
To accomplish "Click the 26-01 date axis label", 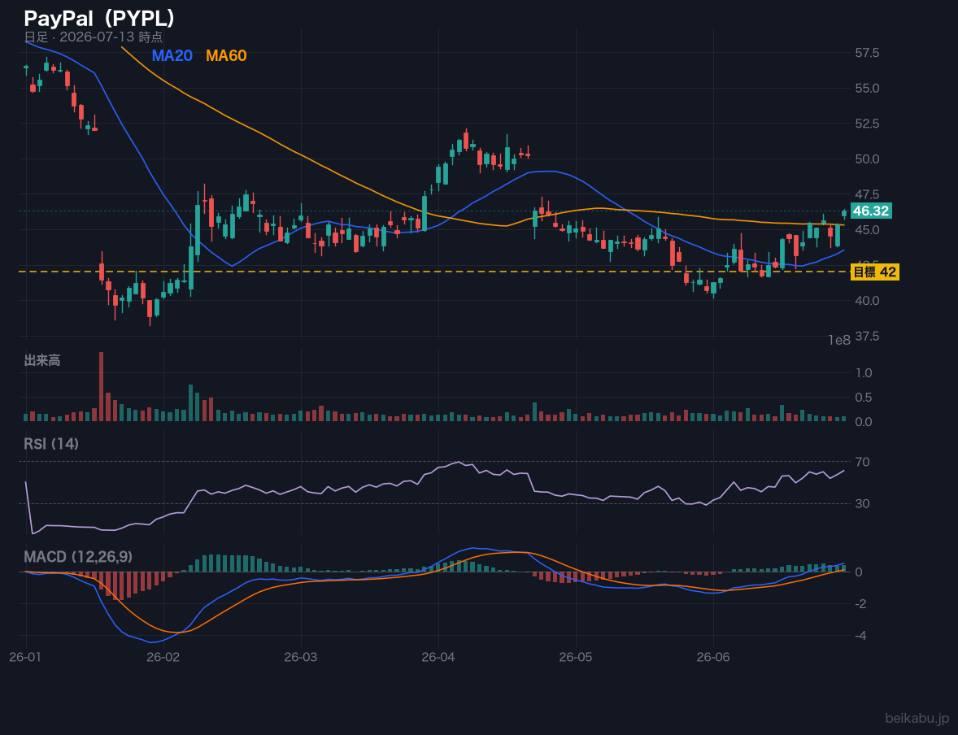I will (26, 658).
